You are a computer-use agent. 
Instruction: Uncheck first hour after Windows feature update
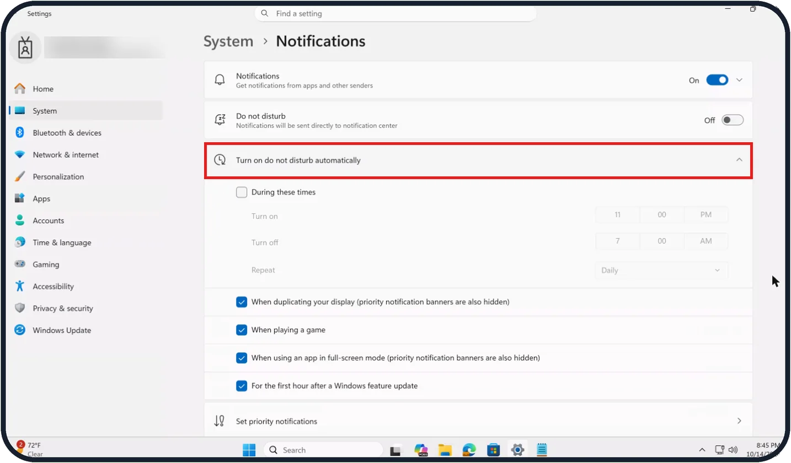242,386
